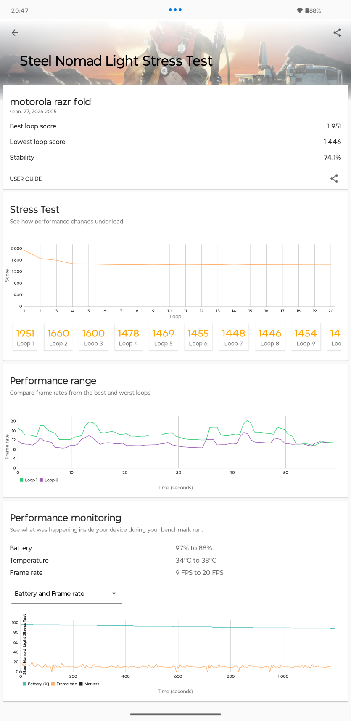Open the USER GUIDE link

26,179
